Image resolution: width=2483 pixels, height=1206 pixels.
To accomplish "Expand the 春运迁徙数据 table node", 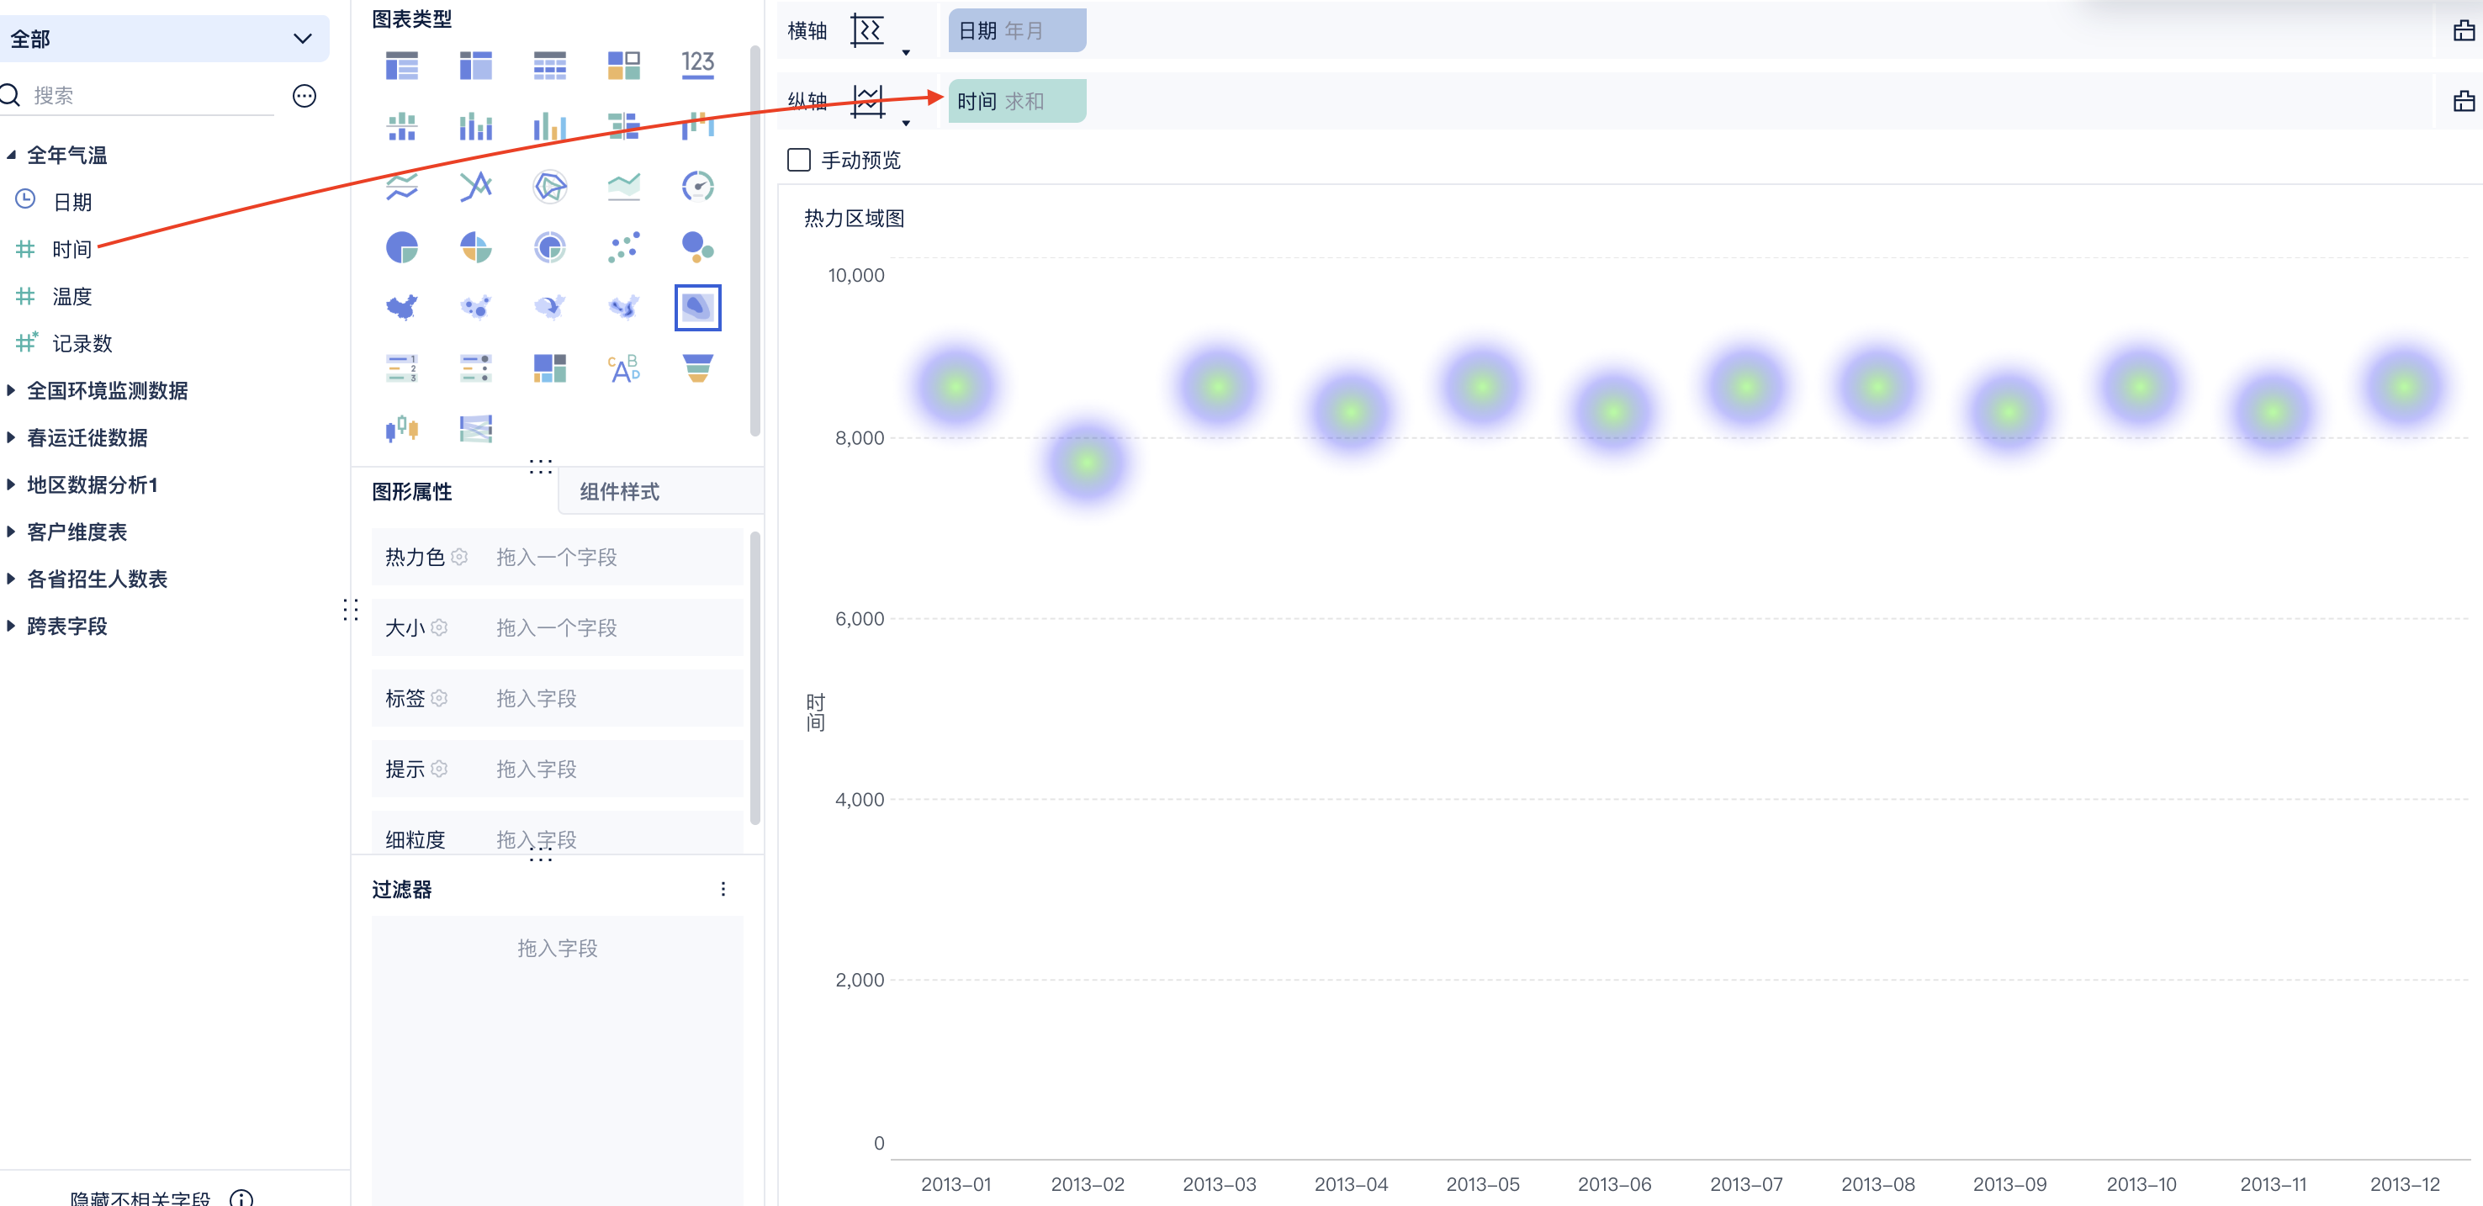I will (x=12, y=437).
